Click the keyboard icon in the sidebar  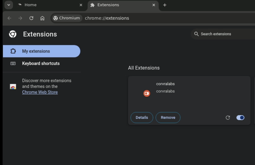[13, 63]
